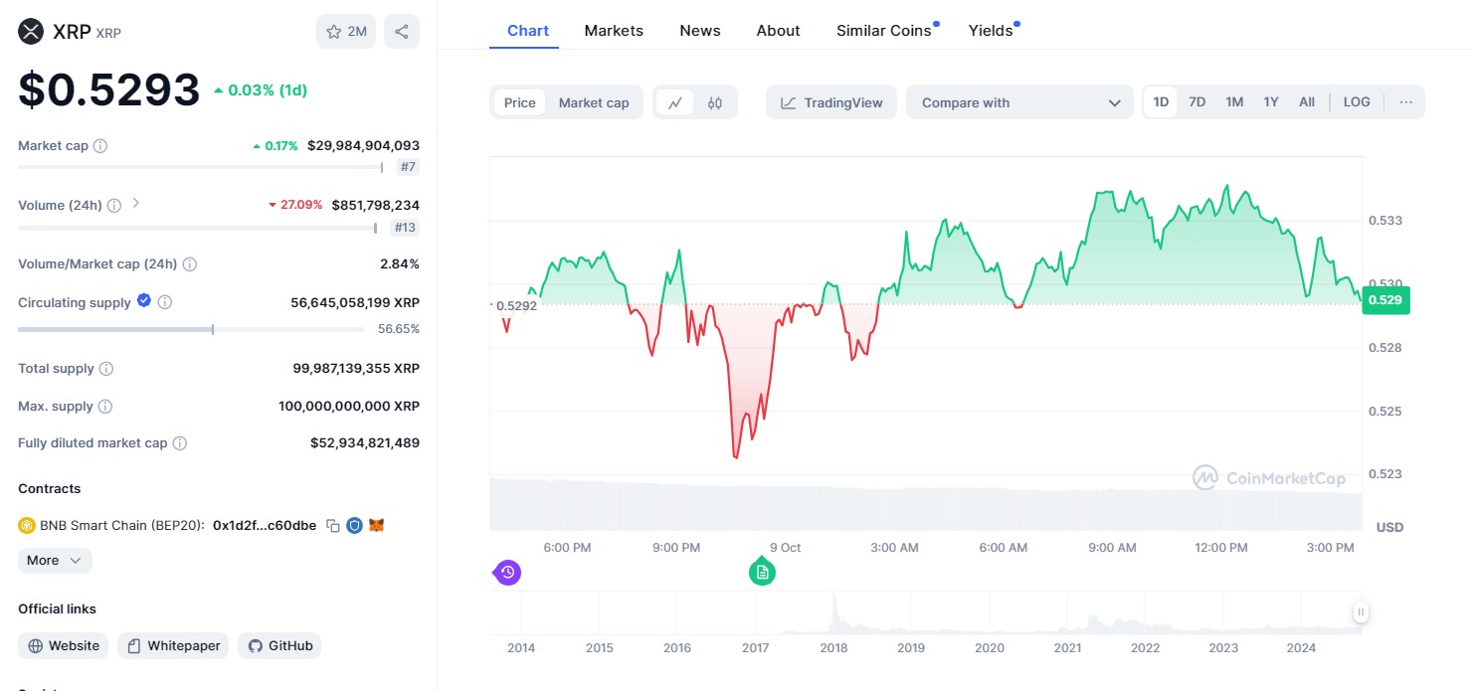Click the $0.5293 price heading

109,90
